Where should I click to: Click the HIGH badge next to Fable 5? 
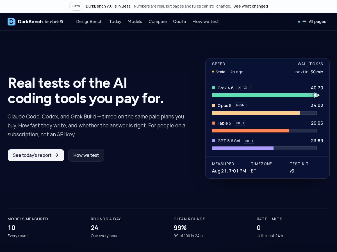coord(240,123)
